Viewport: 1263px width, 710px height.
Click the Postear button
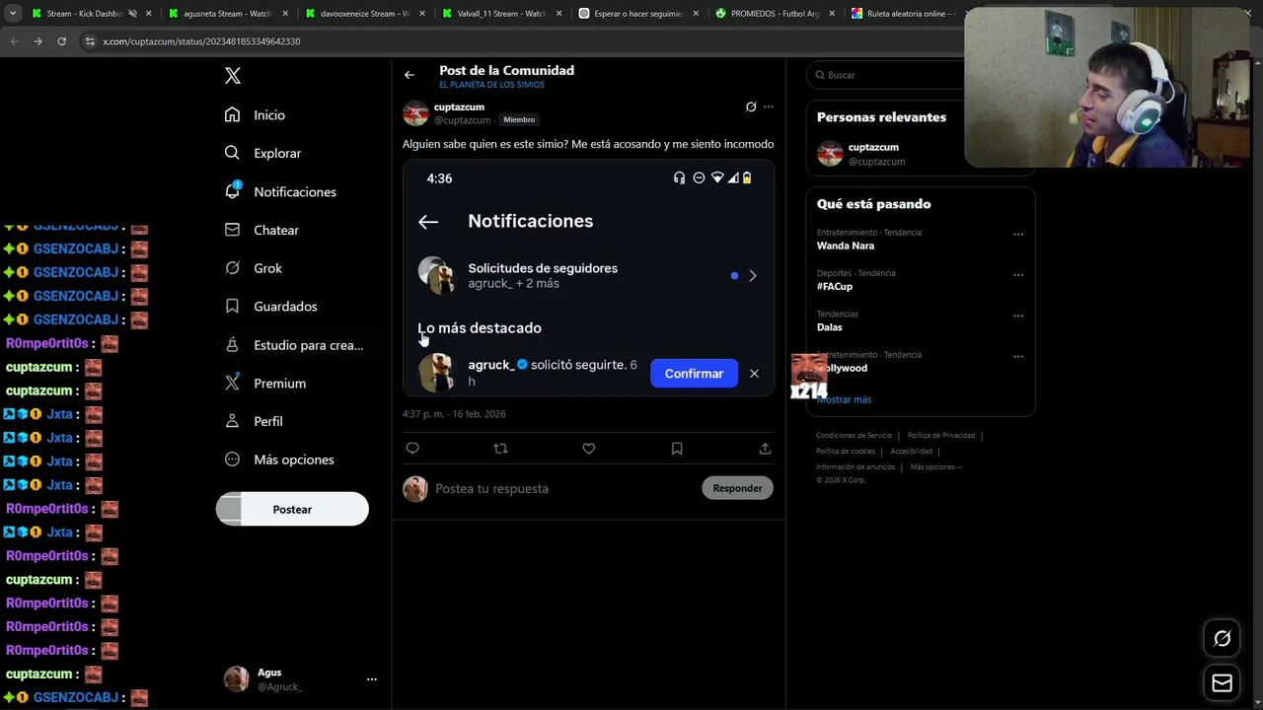click(292, 510)
